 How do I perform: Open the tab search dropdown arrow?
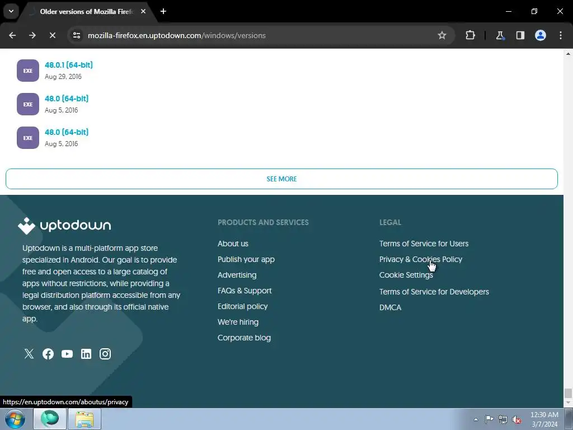[x=11, y=11]
